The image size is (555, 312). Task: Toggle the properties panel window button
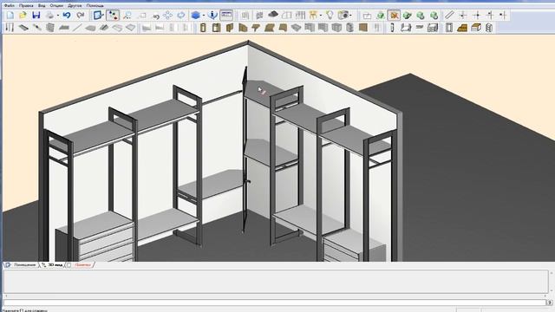pyautogui.click(x=226, y=16)
